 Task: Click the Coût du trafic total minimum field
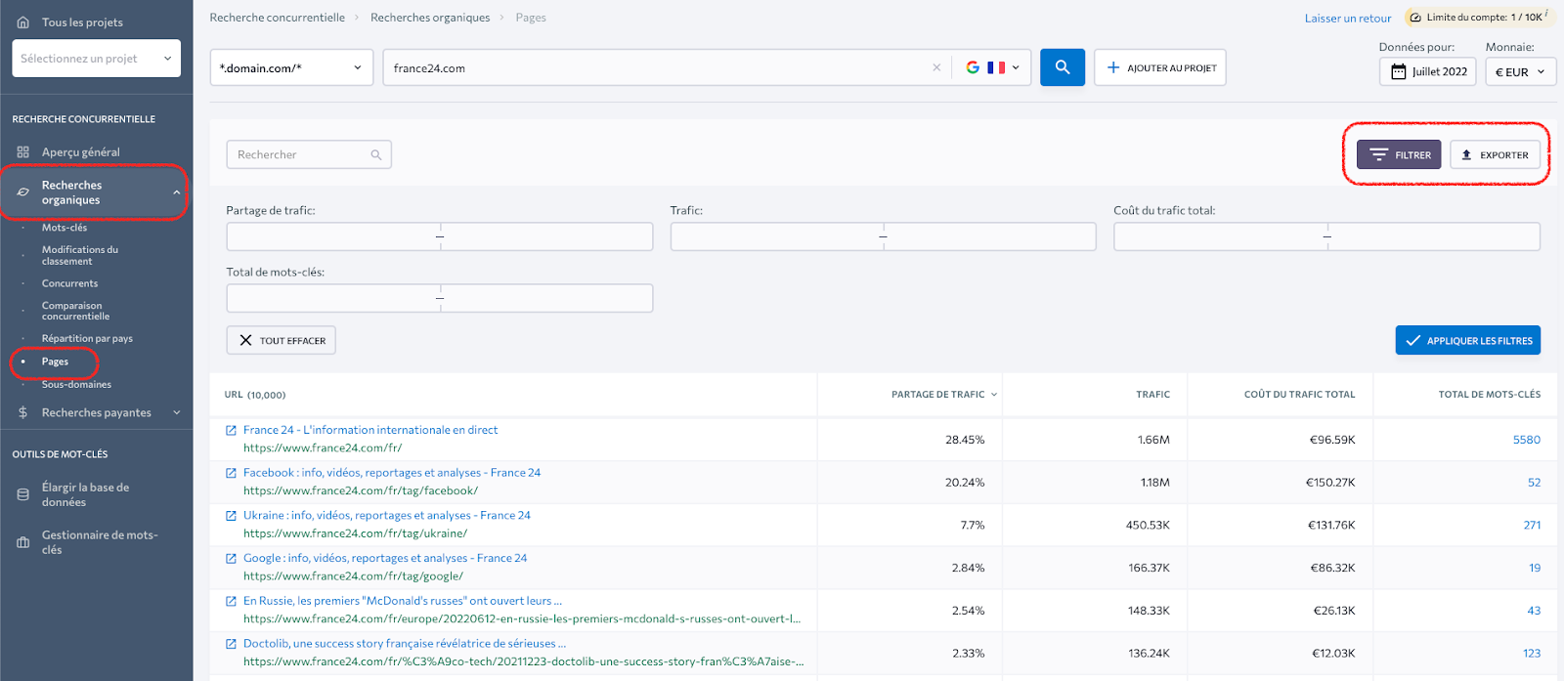tap(1221, 236)
